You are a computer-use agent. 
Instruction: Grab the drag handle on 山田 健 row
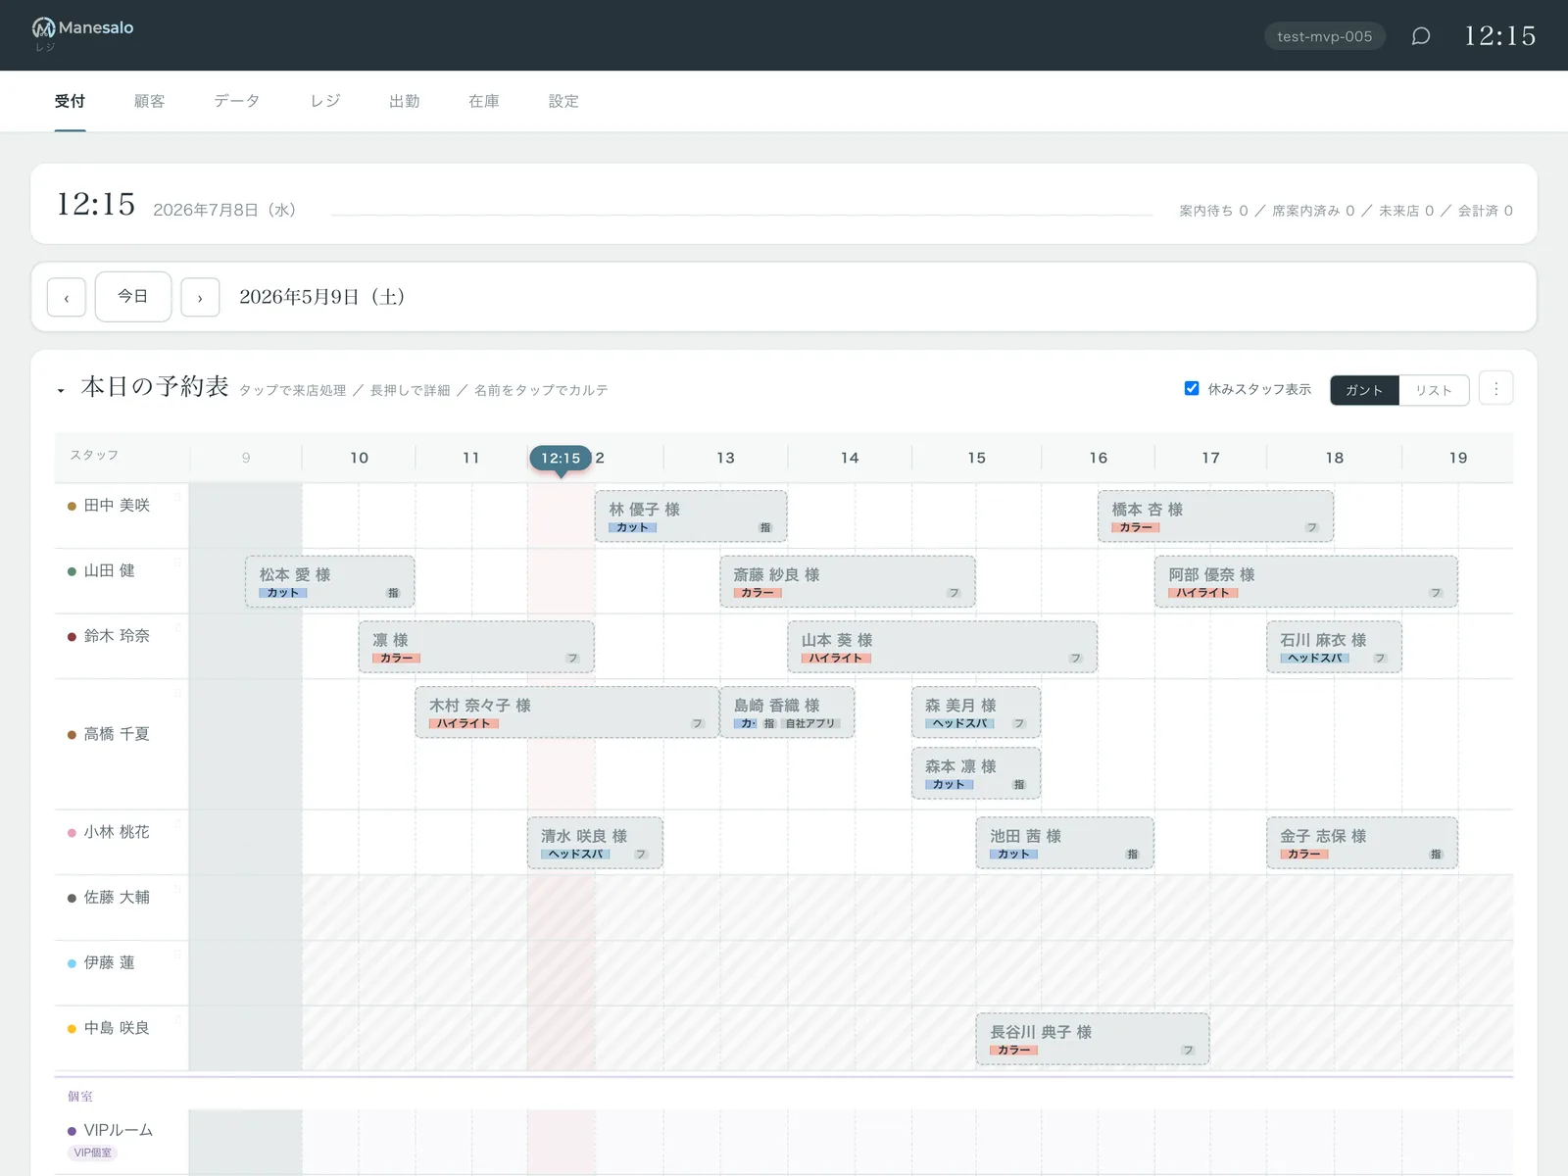point(177,563)
